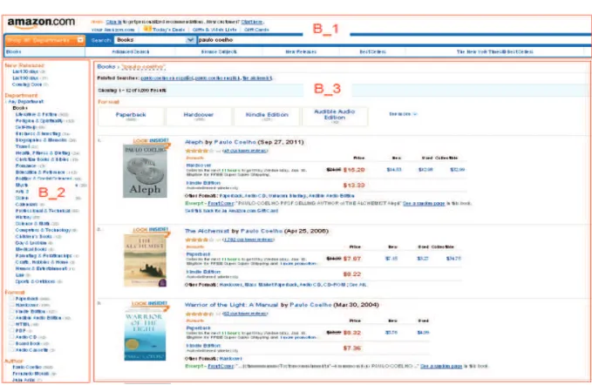Open Paperback offer under The Alchemist
This screenshot has height=385, width=592.
tap(198, 254)
